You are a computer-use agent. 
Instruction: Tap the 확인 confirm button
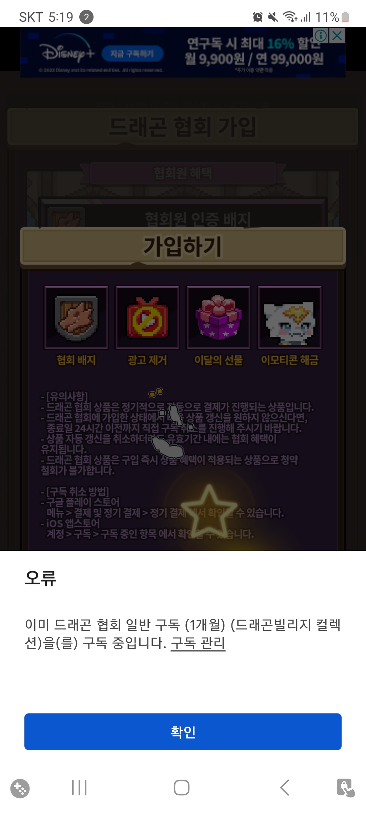[x=183, y=732]
